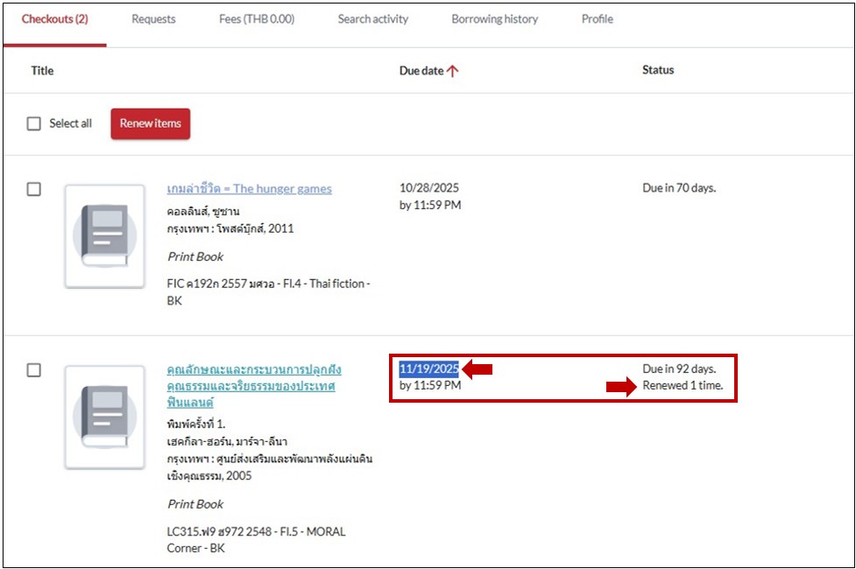Tick the Select all checkbox
The image size is (856, 569).
34,123
